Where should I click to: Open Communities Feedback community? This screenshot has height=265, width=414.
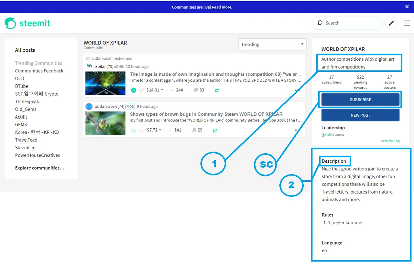[39, 71]
